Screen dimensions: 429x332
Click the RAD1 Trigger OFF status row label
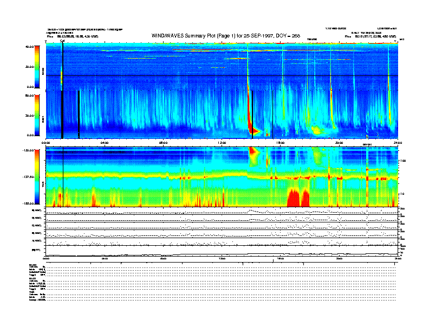37,289
